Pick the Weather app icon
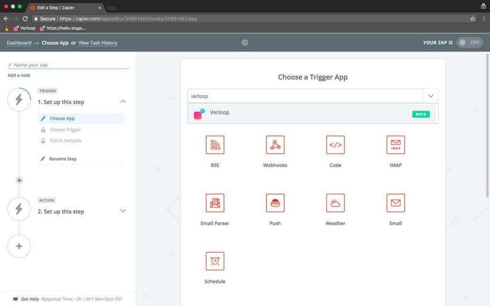This screenshot has width=490, height=306. tap(335, 203)
